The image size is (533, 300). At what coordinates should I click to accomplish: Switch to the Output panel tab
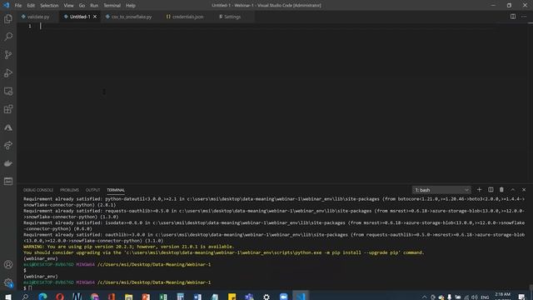pos(92,190)
